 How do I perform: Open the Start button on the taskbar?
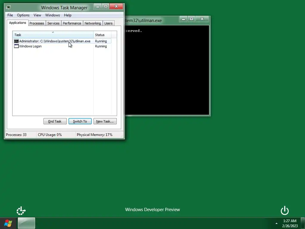[x=8, y=223]
